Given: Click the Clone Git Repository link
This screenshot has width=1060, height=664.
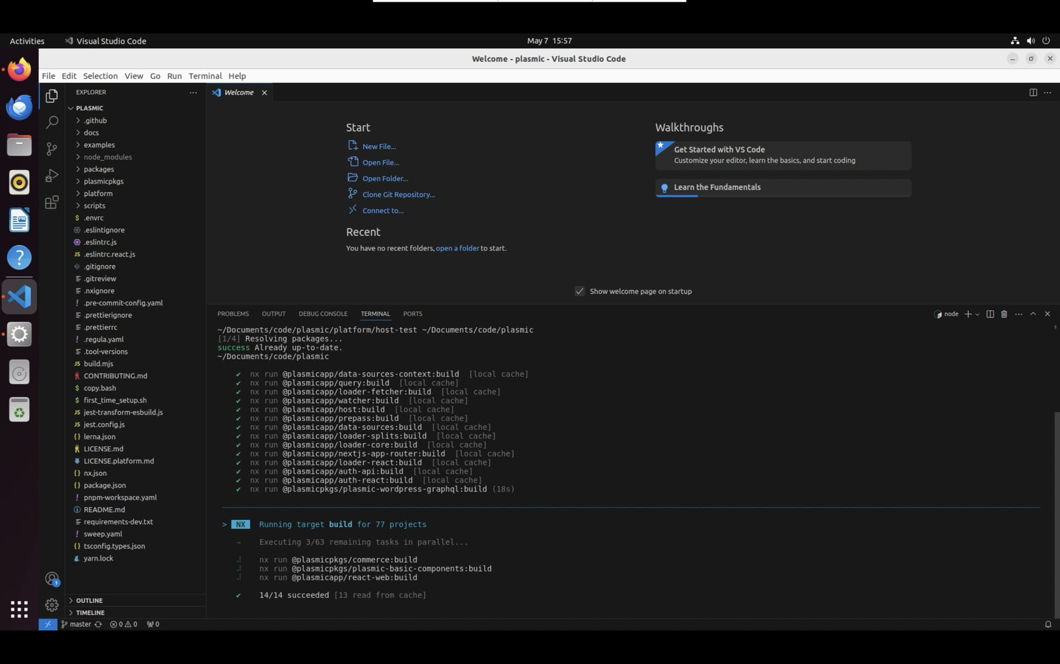Looking at the screenshot, I should pyautogui.click(x=399, y=194).
